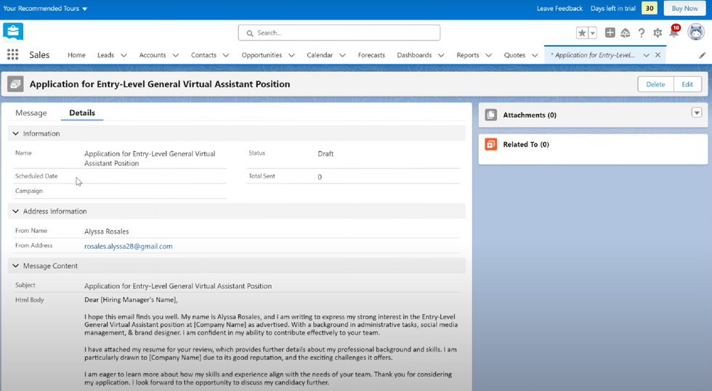Expand the Dashboards menu chevron
The width and height of the screenshot is (712, 391).
pos(441,55)
